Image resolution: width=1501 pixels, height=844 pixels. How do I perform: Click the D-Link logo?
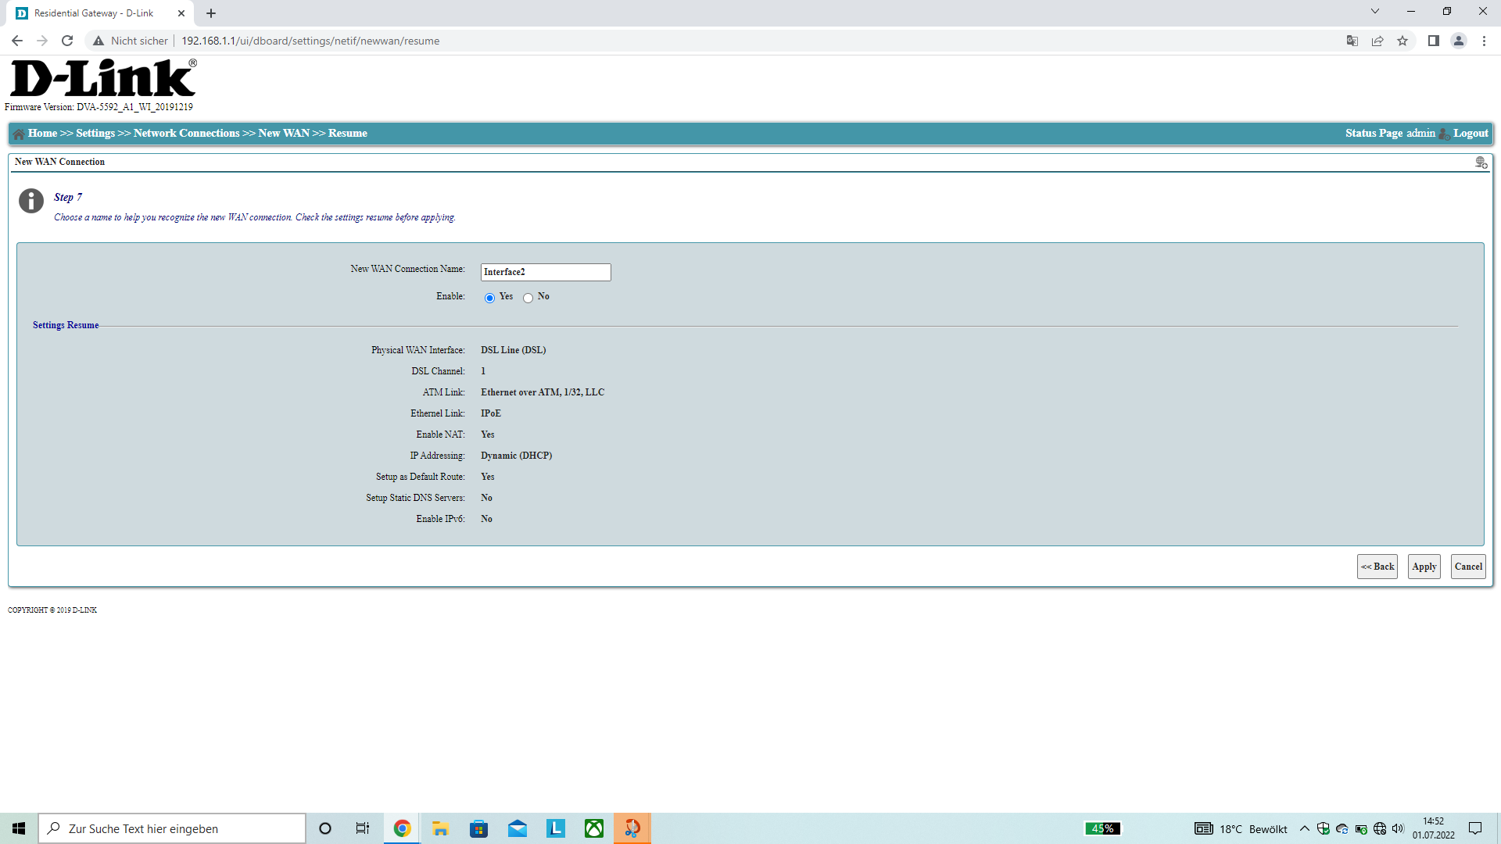coord(103,79)
